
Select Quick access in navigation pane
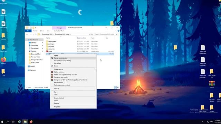(34, 40)
